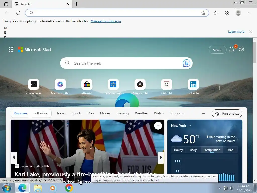Image resolution: width=257 pixels, height=193 pixels.
Task: Open the News category
Action: pyautogui.click(x=61, y=113)
